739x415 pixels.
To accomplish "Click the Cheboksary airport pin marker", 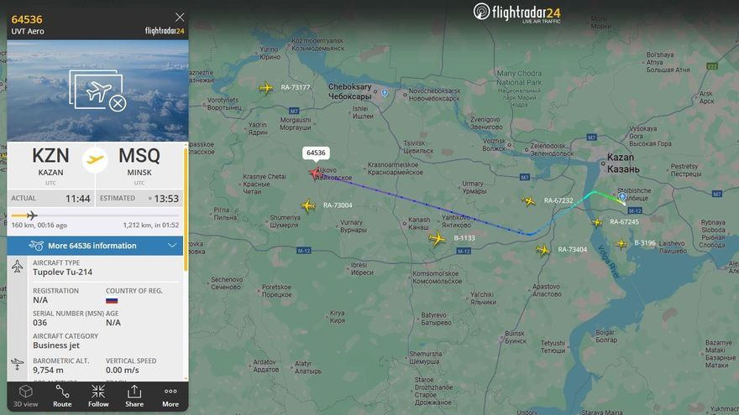I will coord(385,93).
